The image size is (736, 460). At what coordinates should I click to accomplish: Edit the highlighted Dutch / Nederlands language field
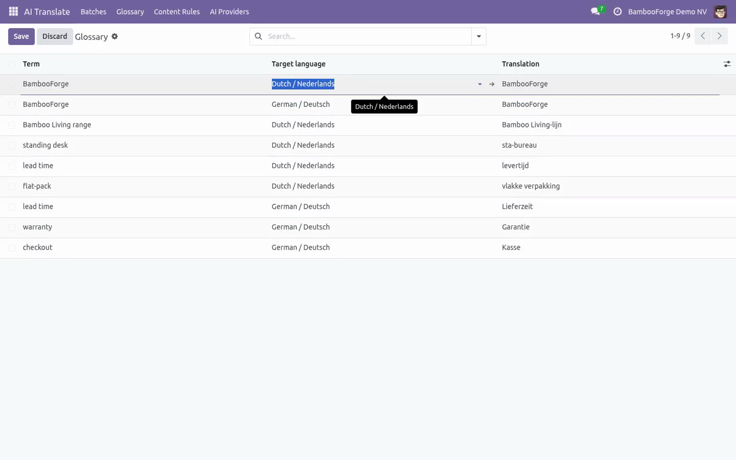click(373, 84)
